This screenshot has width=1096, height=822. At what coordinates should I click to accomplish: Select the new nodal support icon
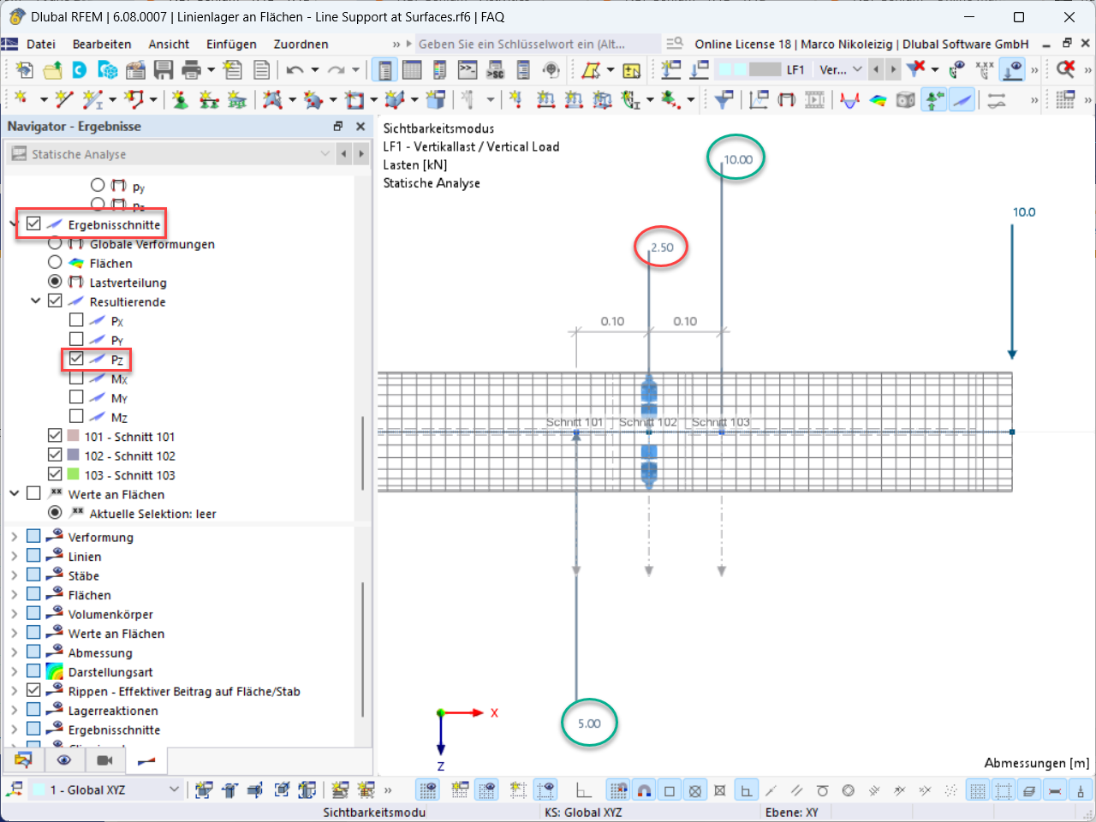(180, 100)
